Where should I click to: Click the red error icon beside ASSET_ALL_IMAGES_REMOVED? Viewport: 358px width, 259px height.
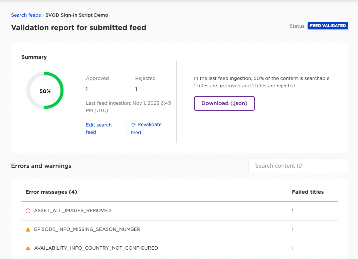click(28, 210)
